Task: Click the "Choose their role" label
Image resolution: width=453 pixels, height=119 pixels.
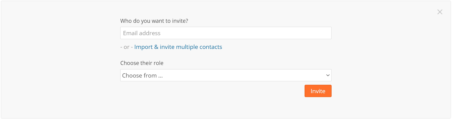Action: [x=142, y=63]
